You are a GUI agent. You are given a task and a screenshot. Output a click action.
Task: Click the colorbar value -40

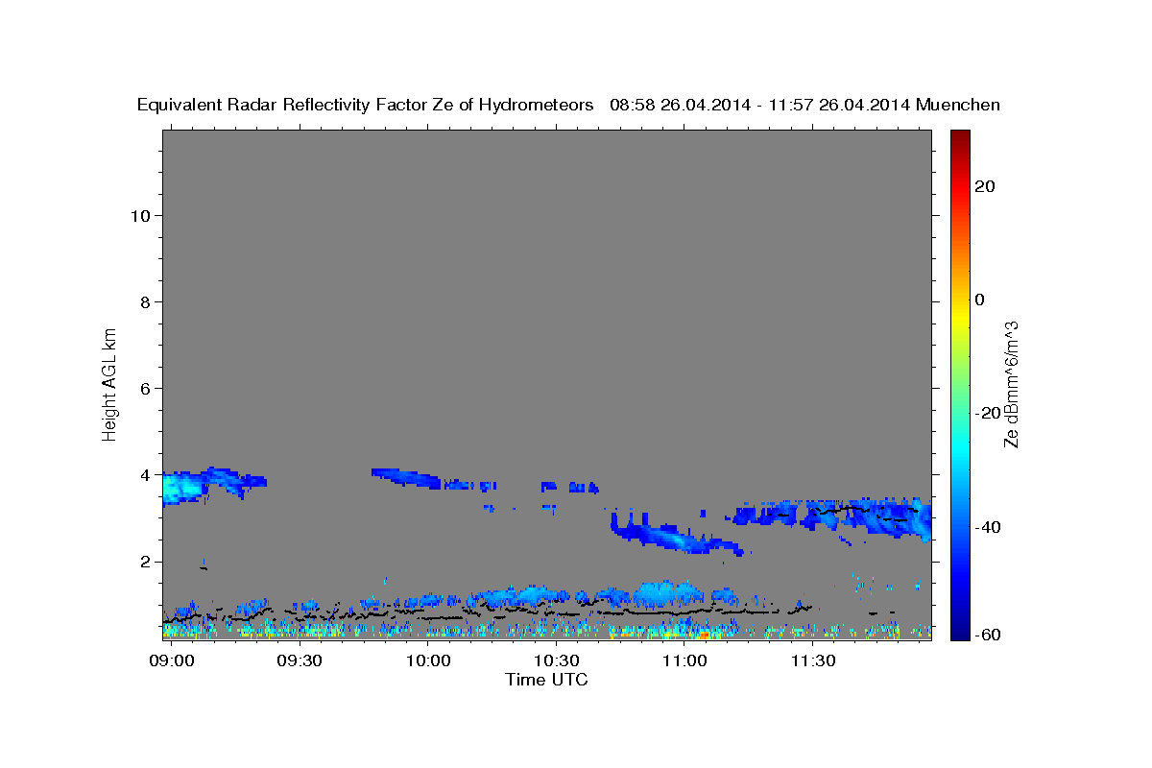pos(987,527)
